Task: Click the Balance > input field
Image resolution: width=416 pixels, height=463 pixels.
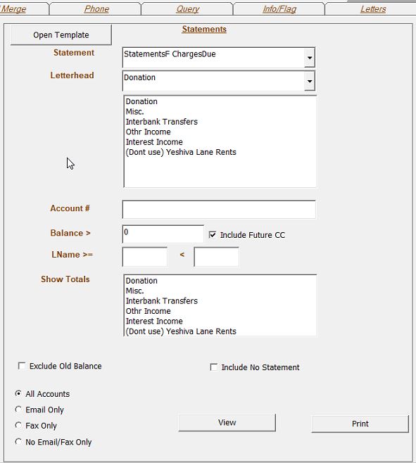Action: pos(163,234)
